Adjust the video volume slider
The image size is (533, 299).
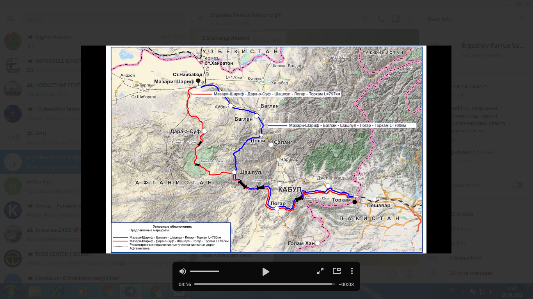[204, 271]
